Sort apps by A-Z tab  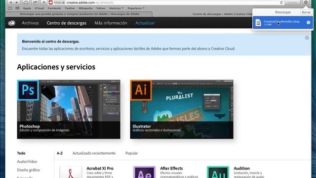(x=60, y=153)
